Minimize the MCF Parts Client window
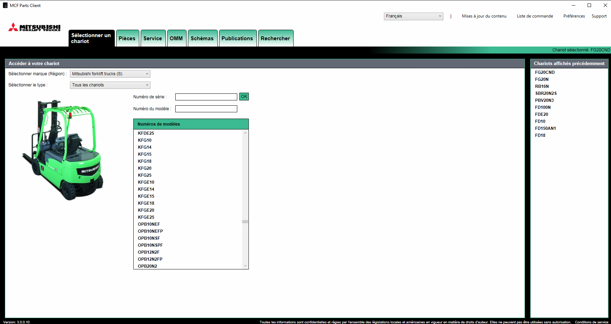The image size is (611, 324). point(574,5)
